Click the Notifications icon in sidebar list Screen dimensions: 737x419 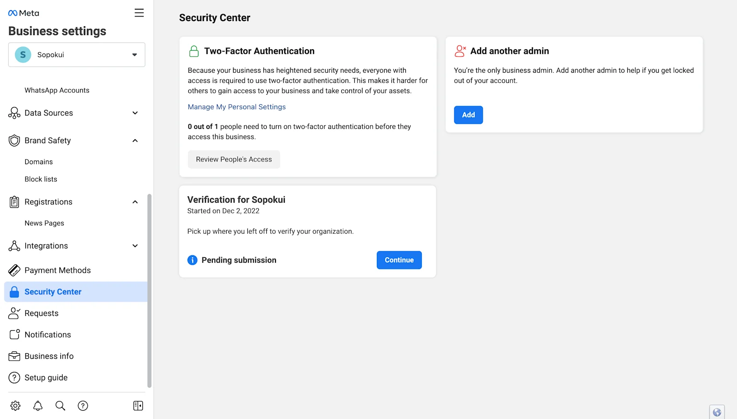pos(14,334)
